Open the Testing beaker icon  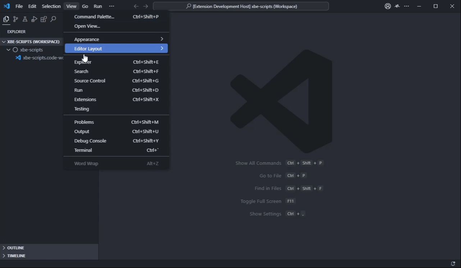25,19
